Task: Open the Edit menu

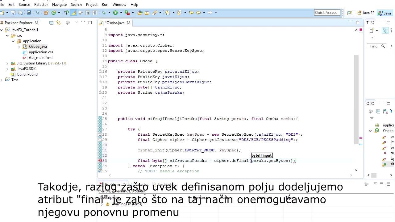Action: (11, 5)
